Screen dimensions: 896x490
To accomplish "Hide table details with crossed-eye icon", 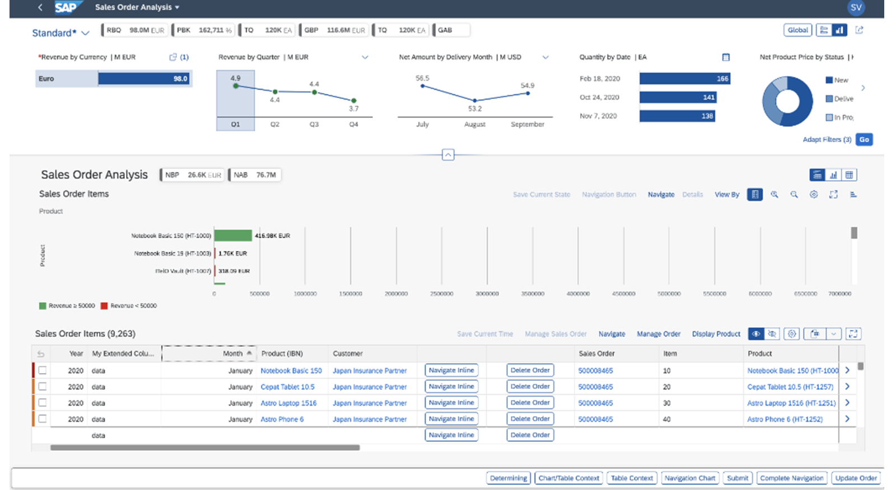I will pyautogui.click(x=772, y=334).
